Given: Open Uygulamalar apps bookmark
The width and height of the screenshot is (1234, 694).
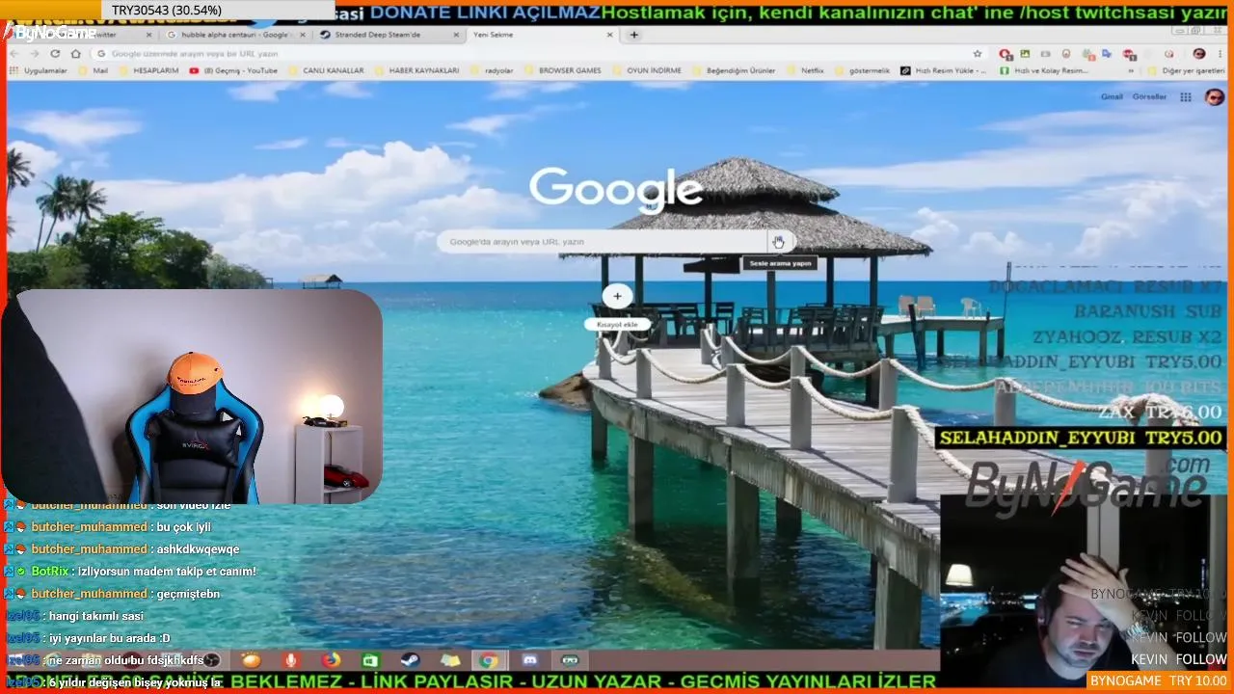Looking at the screenshot, I should (x=39, y=71).
